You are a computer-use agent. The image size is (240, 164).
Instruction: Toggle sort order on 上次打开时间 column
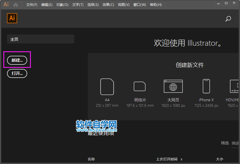click(x=167, y=159)
